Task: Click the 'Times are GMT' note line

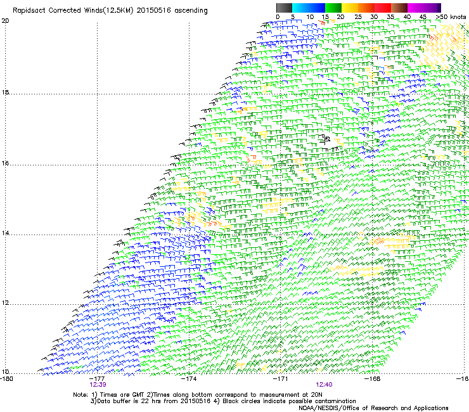Action: point(198,395)
